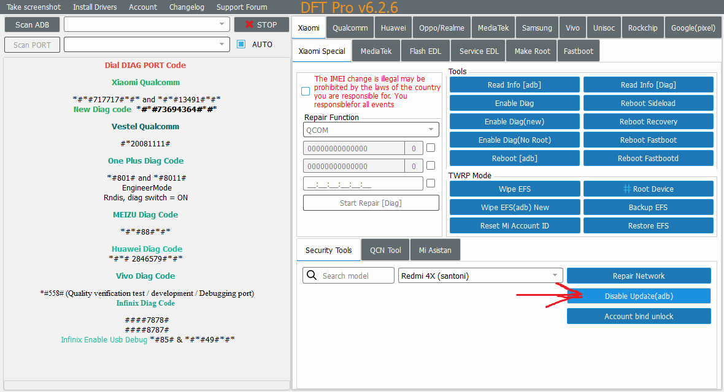Click Wipe EFS(adb) New button
This screenshot has height=392, width=724.
coord(515,207)
